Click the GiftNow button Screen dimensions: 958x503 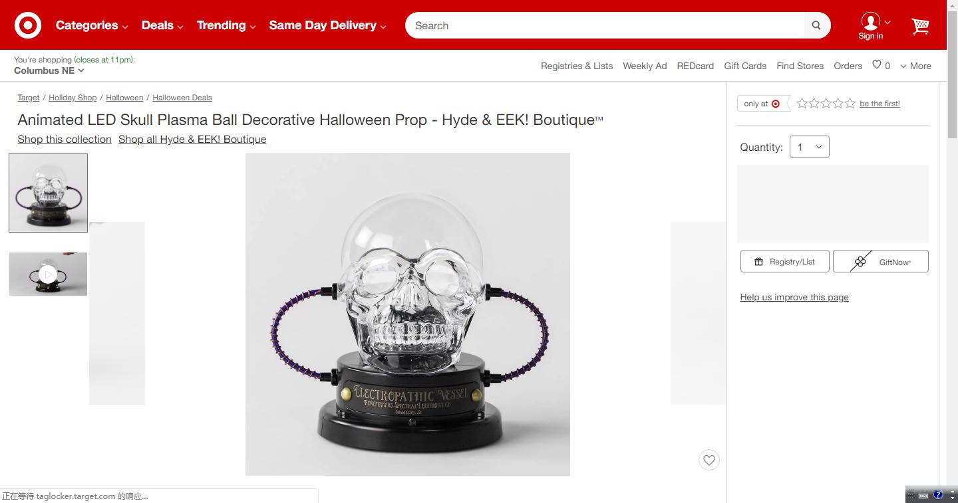[880, 261]
